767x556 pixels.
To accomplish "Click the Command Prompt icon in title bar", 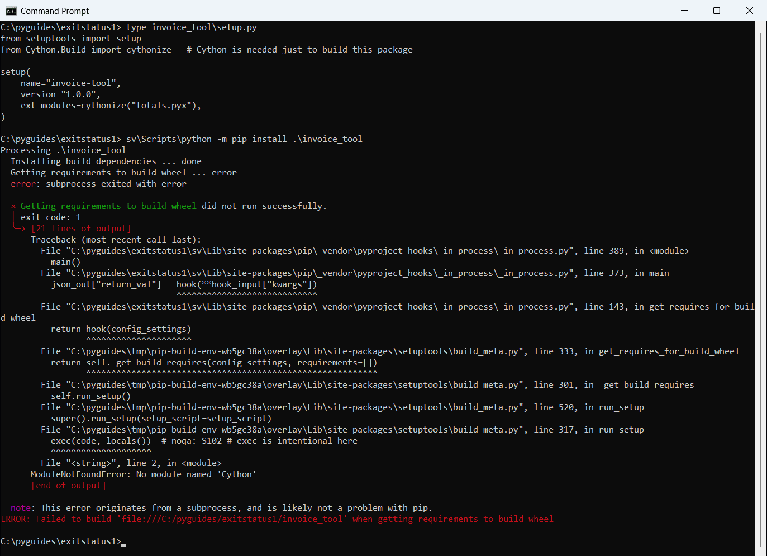I will (11, 11).
